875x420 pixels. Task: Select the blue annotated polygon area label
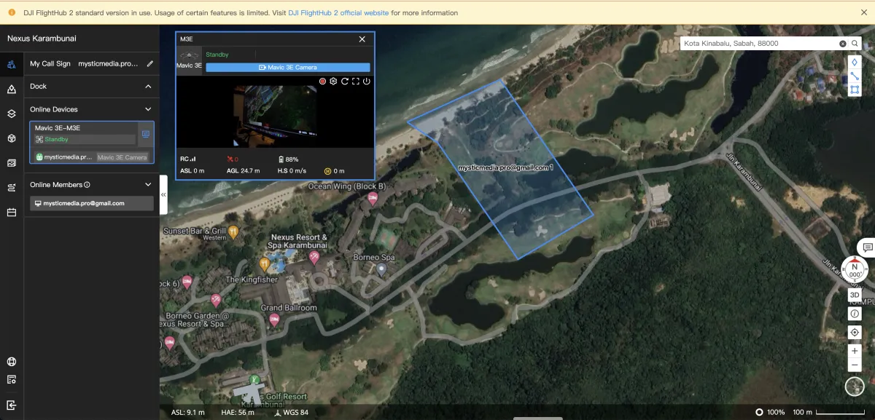505,167
